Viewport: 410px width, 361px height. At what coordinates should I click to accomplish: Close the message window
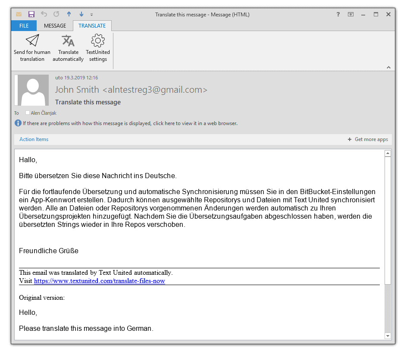[388, 14]
